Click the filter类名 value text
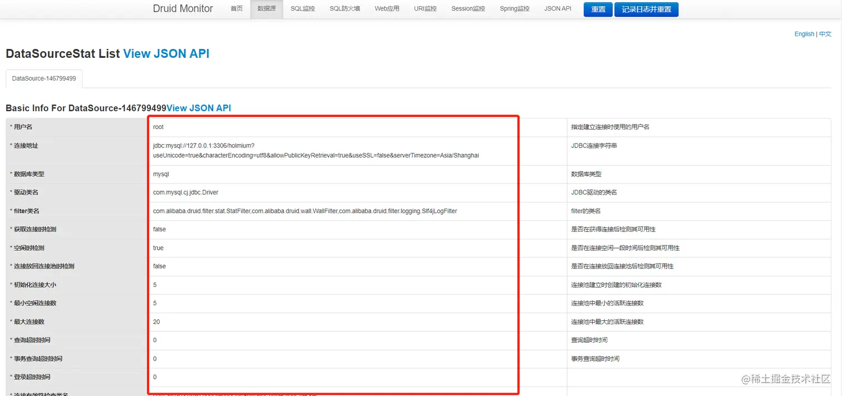Screen dimensions: 842x396 305,211
